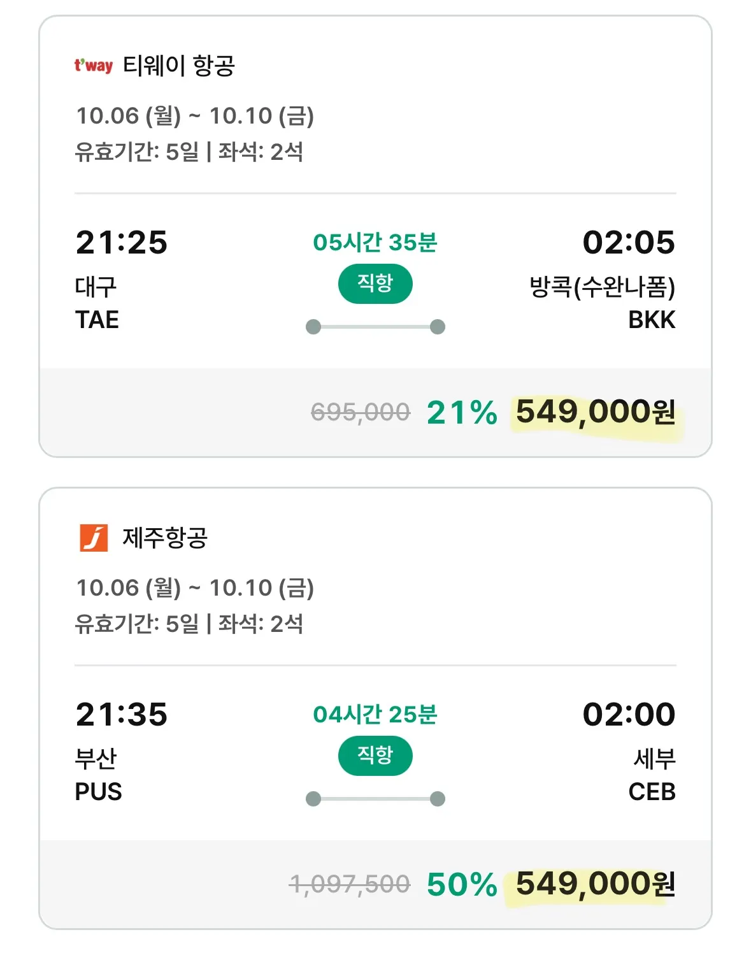Click the 21:35 Busan departure time

coord(122,715)
